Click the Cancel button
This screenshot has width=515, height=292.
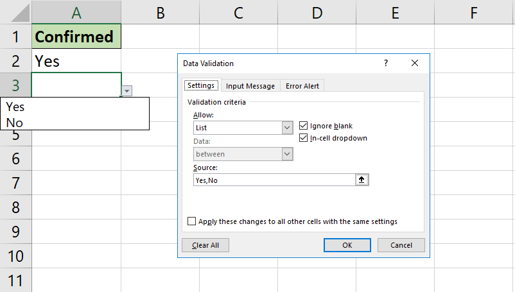401,245
